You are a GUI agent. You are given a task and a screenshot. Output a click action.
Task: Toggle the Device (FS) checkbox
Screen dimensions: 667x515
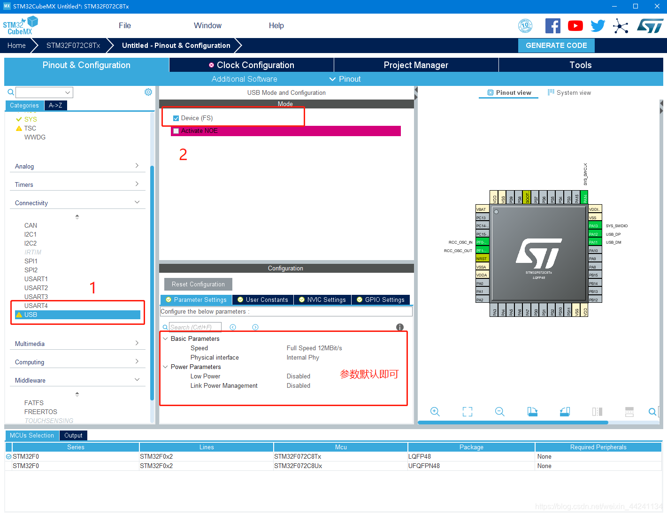(176, 118)
